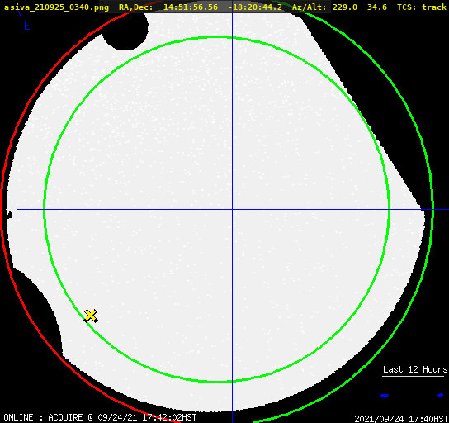The width and height of the screenshot is (449, 423).
Task: Click the small black notch at left edge
Action: tap(10, 215)
